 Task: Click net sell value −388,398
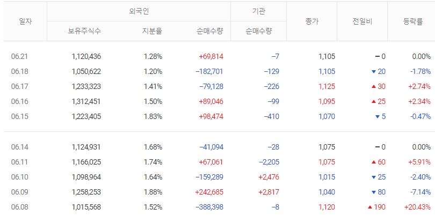[x=209, y=207]
